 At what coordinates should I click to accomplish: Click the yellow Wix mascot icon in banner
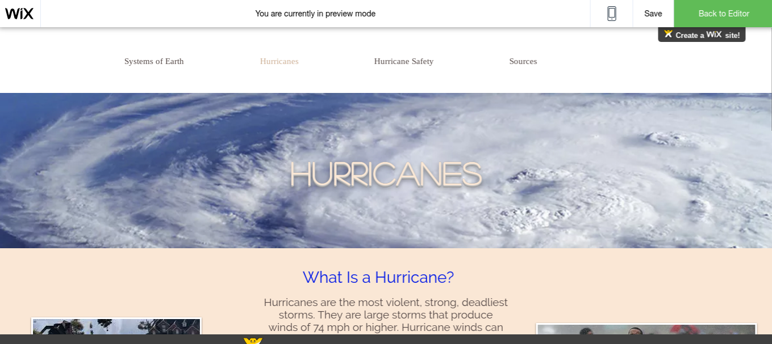668,34
